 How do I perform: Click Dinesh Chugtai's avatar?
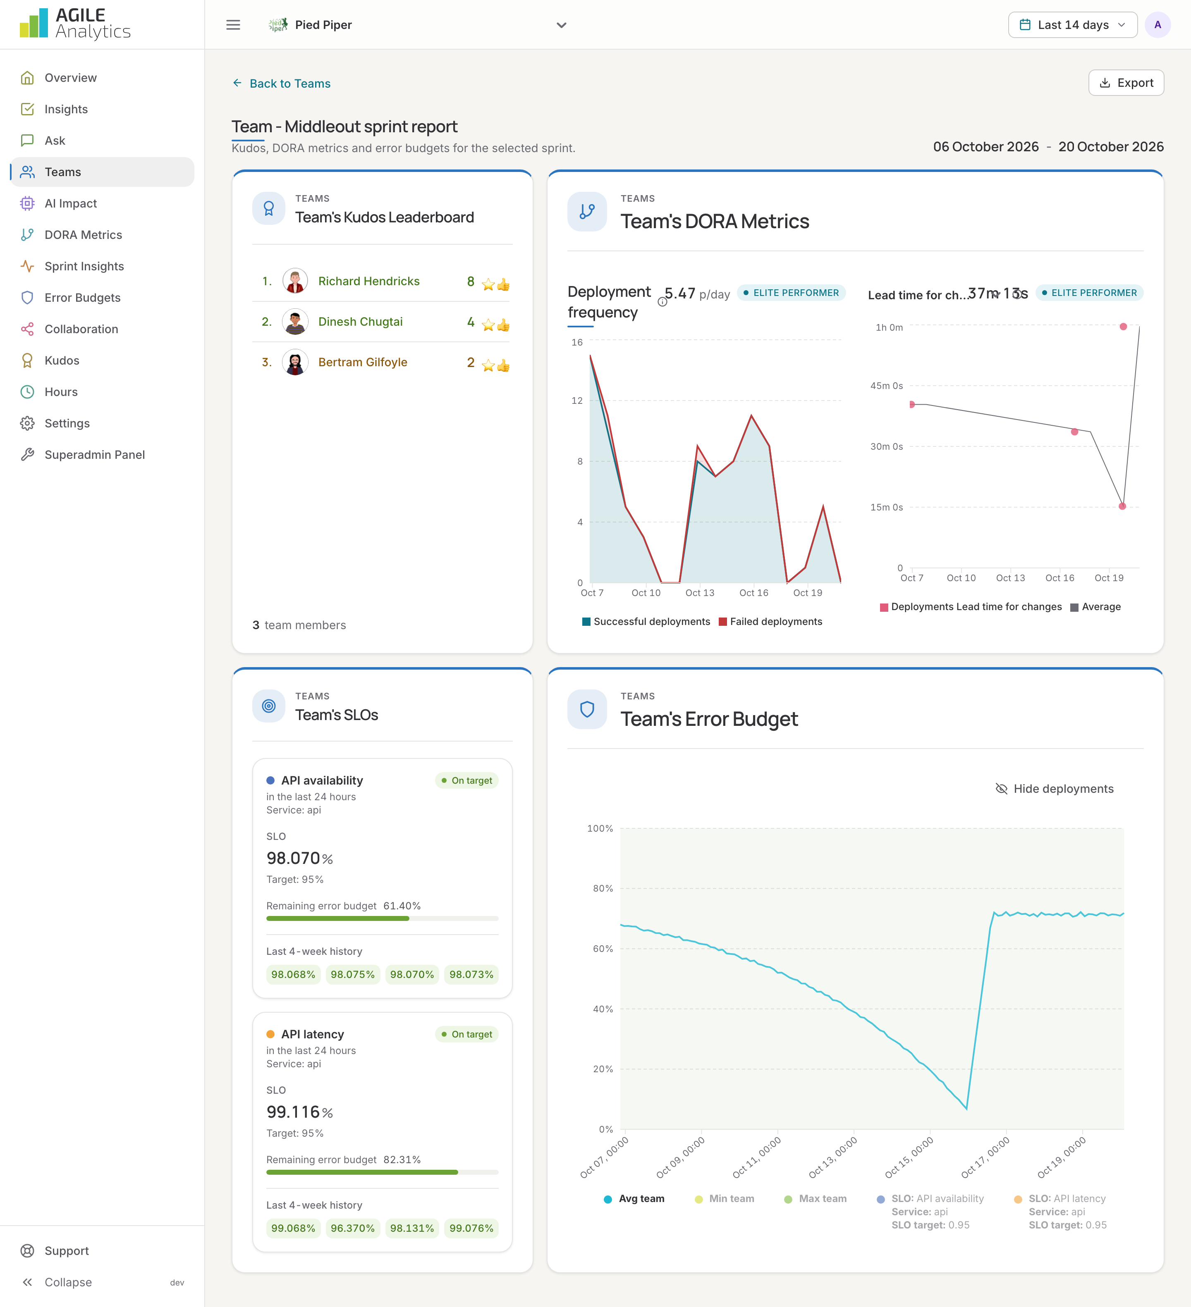coord(295,322)
